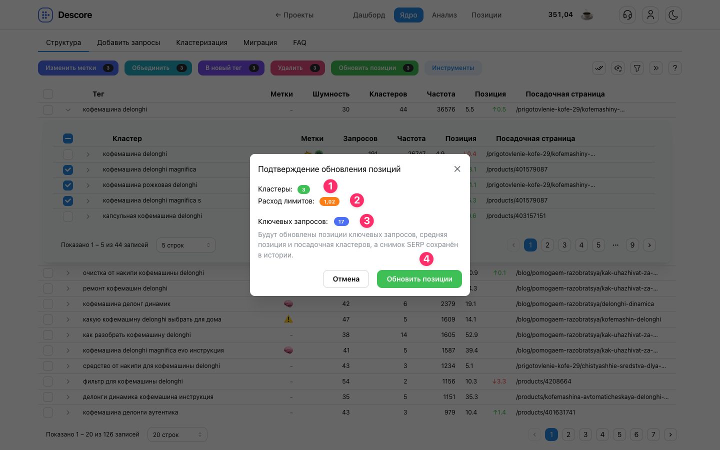Click the red Удалить button
Screen dimensions: 720x450
click(297, 68)
